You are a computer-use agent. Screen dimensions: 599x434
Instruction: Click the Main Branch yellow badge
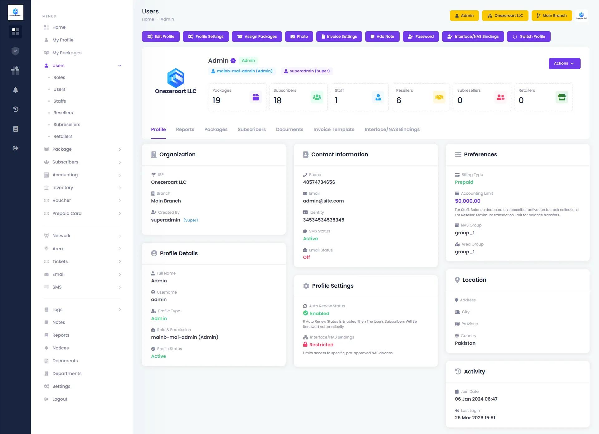pyautogui.click(x=551, y=15)
